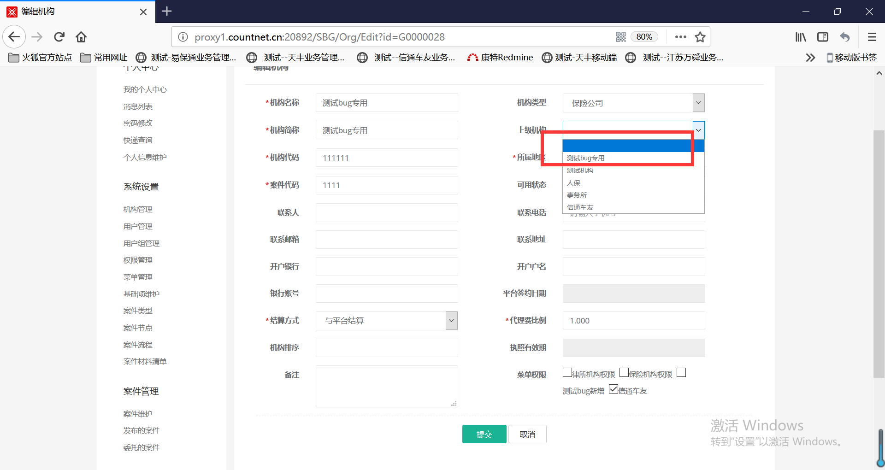Open 消息列表 in the sidebar
Screen dimensions: 885x470
coord(138,106)
